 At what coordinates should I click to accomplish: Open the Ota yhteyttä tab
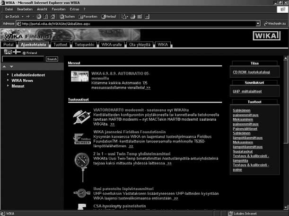(140, 45)
